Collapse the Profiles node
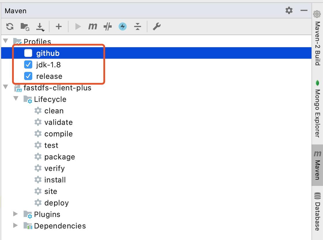This screenshot has height=240, width=323. 6,41
